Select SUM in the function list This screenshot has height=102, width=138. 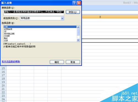click(40, 27)
